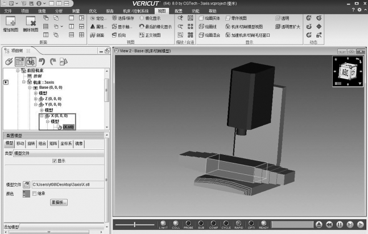Toggle the 透明 (Transparent) display option

coord(281,18)
